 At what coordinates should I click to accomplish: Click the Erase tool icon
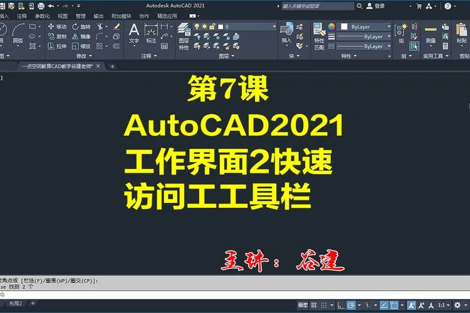click(x=117, y=27)
